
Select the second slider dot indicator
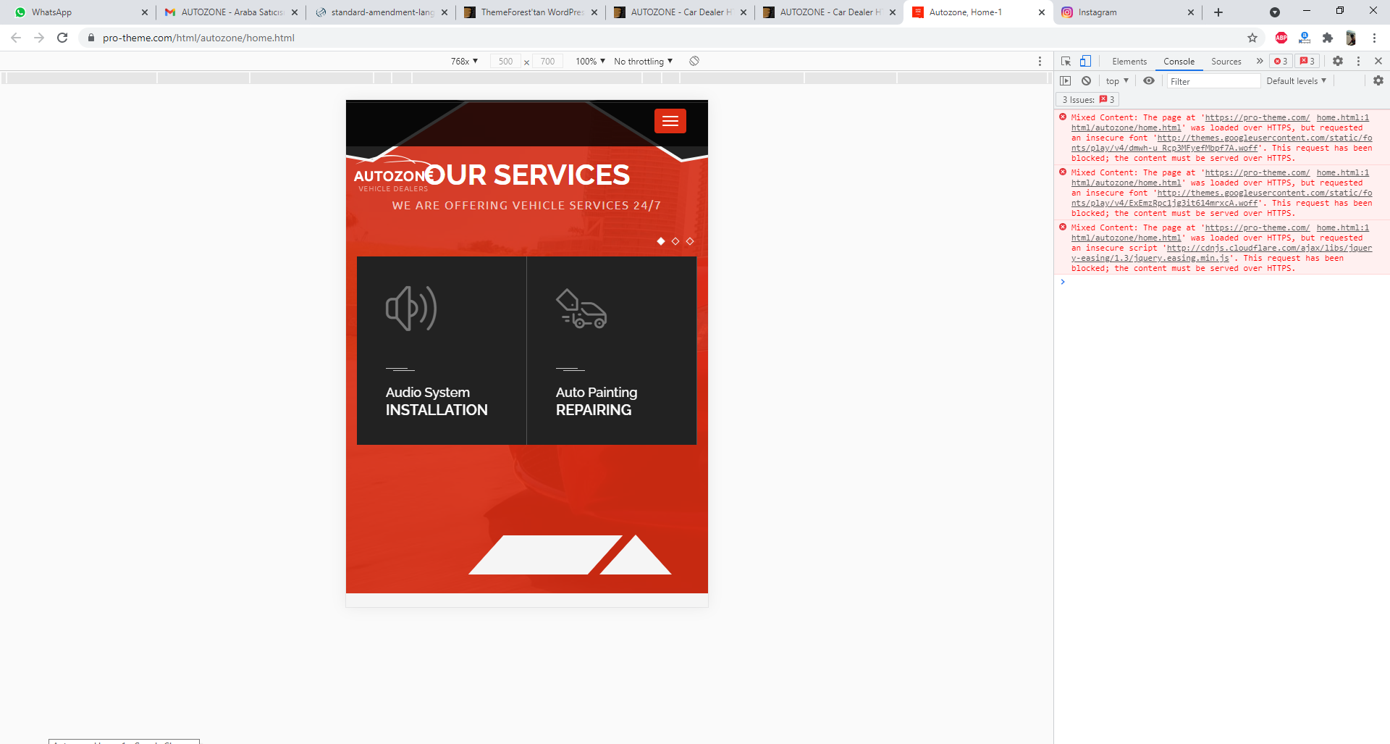click(x=675, y=241)
